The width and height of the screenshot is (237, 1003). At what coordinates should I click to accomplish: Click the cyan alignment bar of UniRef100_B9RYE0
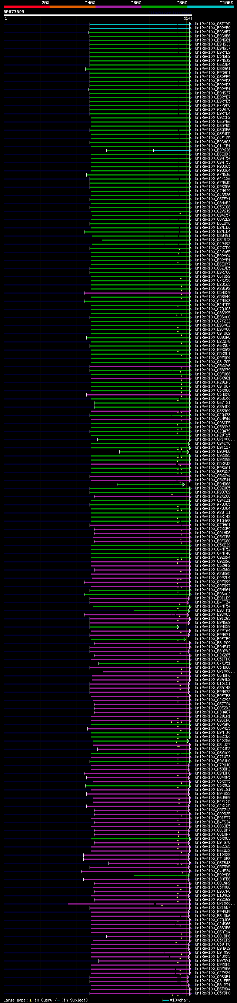[140, 28]
